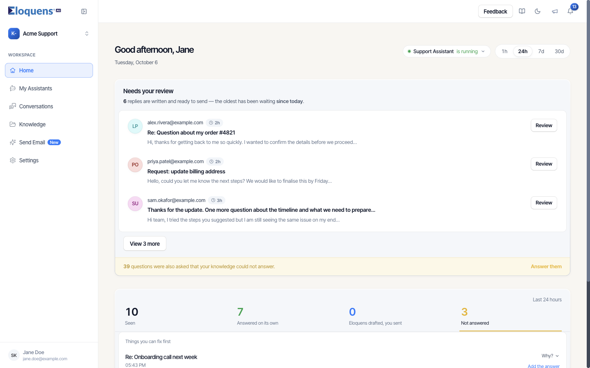
Task: Click the PO avatar for priya.patel
Action: pos(135,165)
